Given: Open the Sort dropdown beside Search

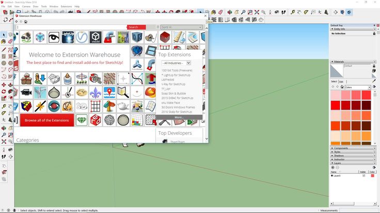Looking at the screenshot, I should [x=181, y=27].
